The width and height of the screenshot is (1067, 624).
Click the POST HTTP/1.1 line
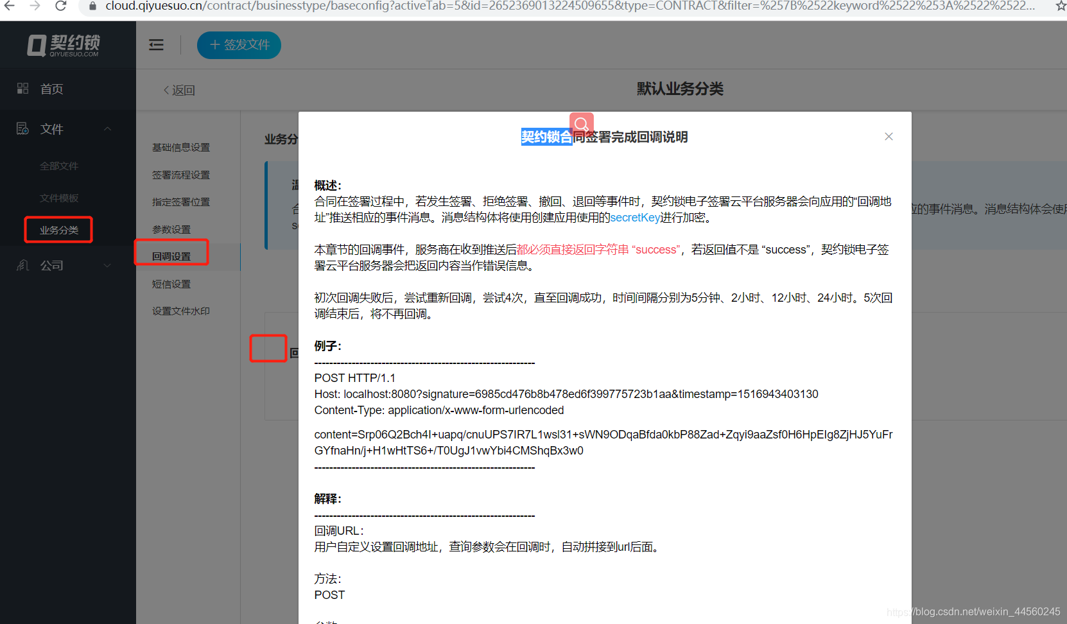tap(355, 378)
